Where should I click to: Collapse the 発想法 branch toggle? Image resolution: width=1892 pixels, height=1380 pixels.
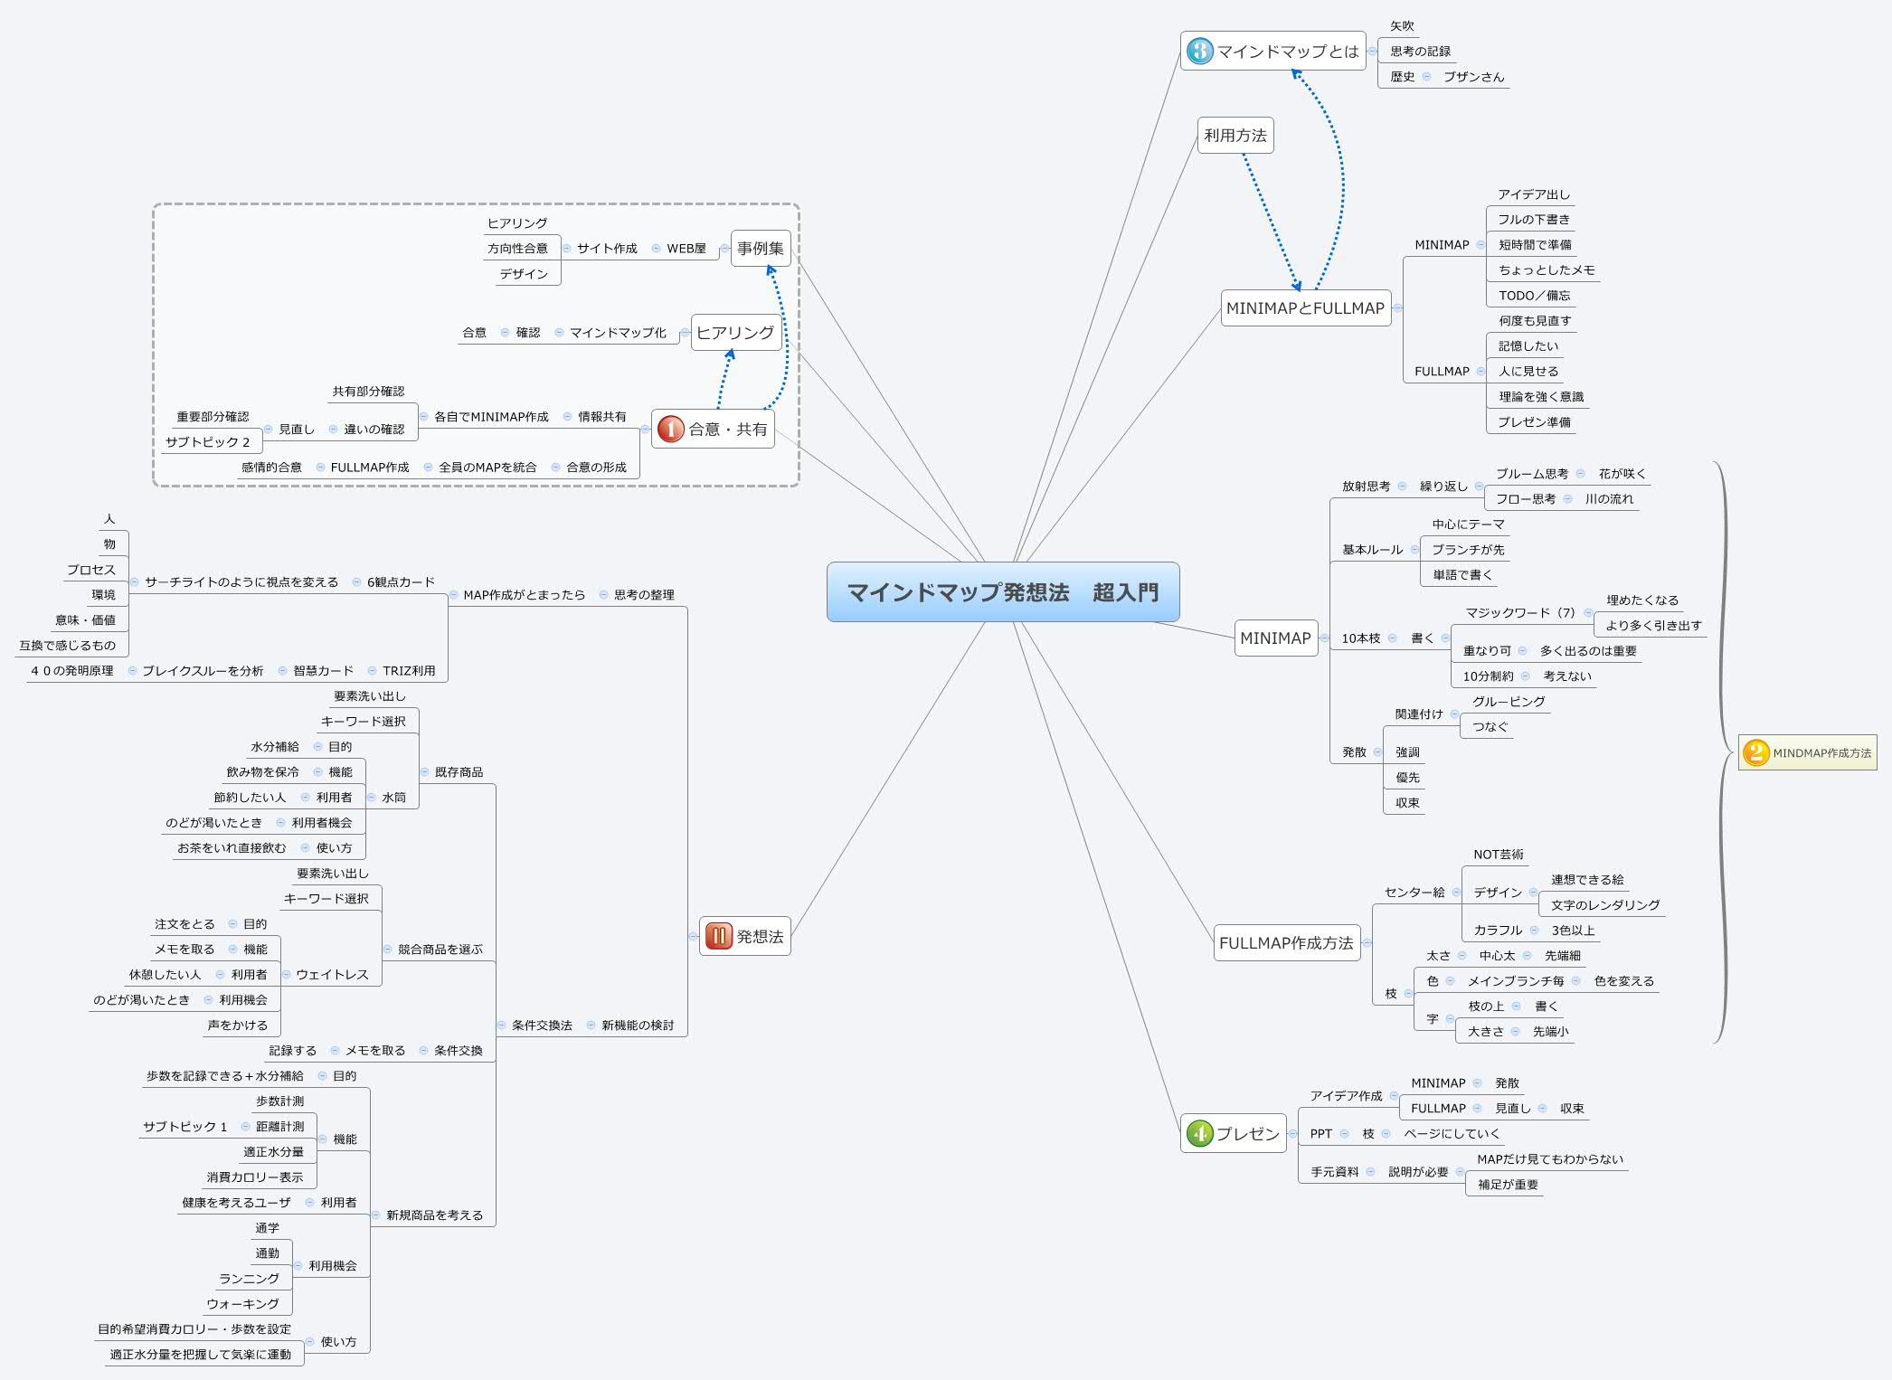tap(693, 936)
